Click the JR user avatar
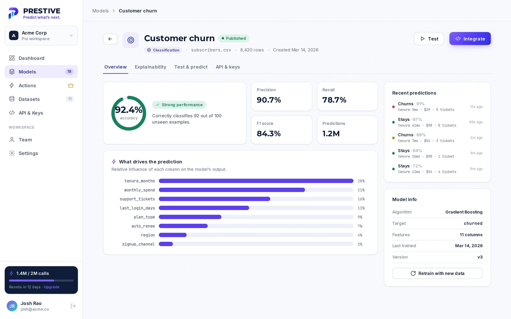 click(12, 306)
